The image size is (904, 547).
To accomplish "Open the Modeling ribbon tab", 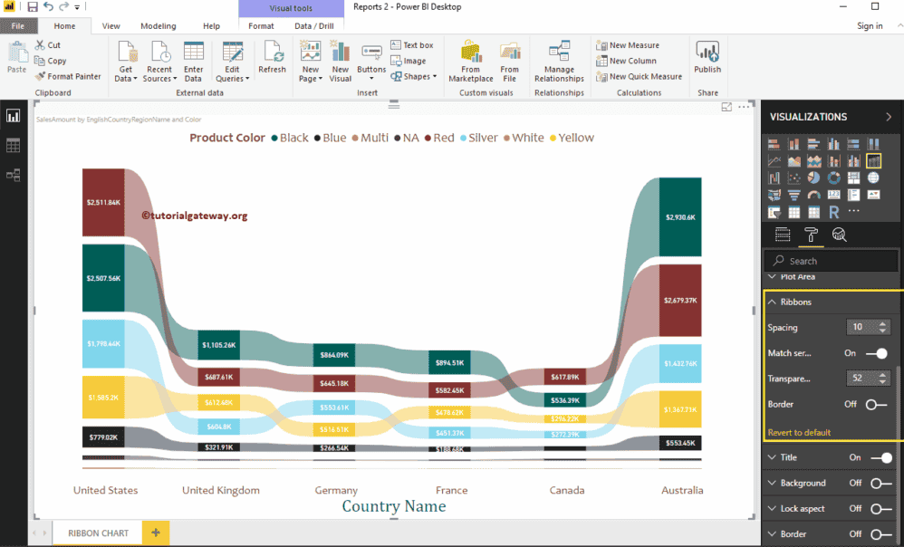I will [159, 26].
